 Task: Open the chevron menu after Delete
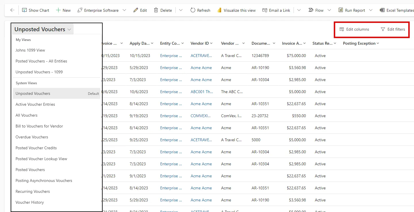click(x=181, y=10)
